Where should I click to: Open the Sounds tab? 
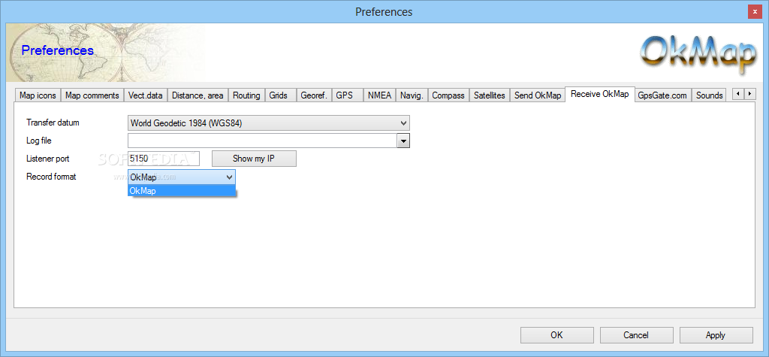pos(709,95)
